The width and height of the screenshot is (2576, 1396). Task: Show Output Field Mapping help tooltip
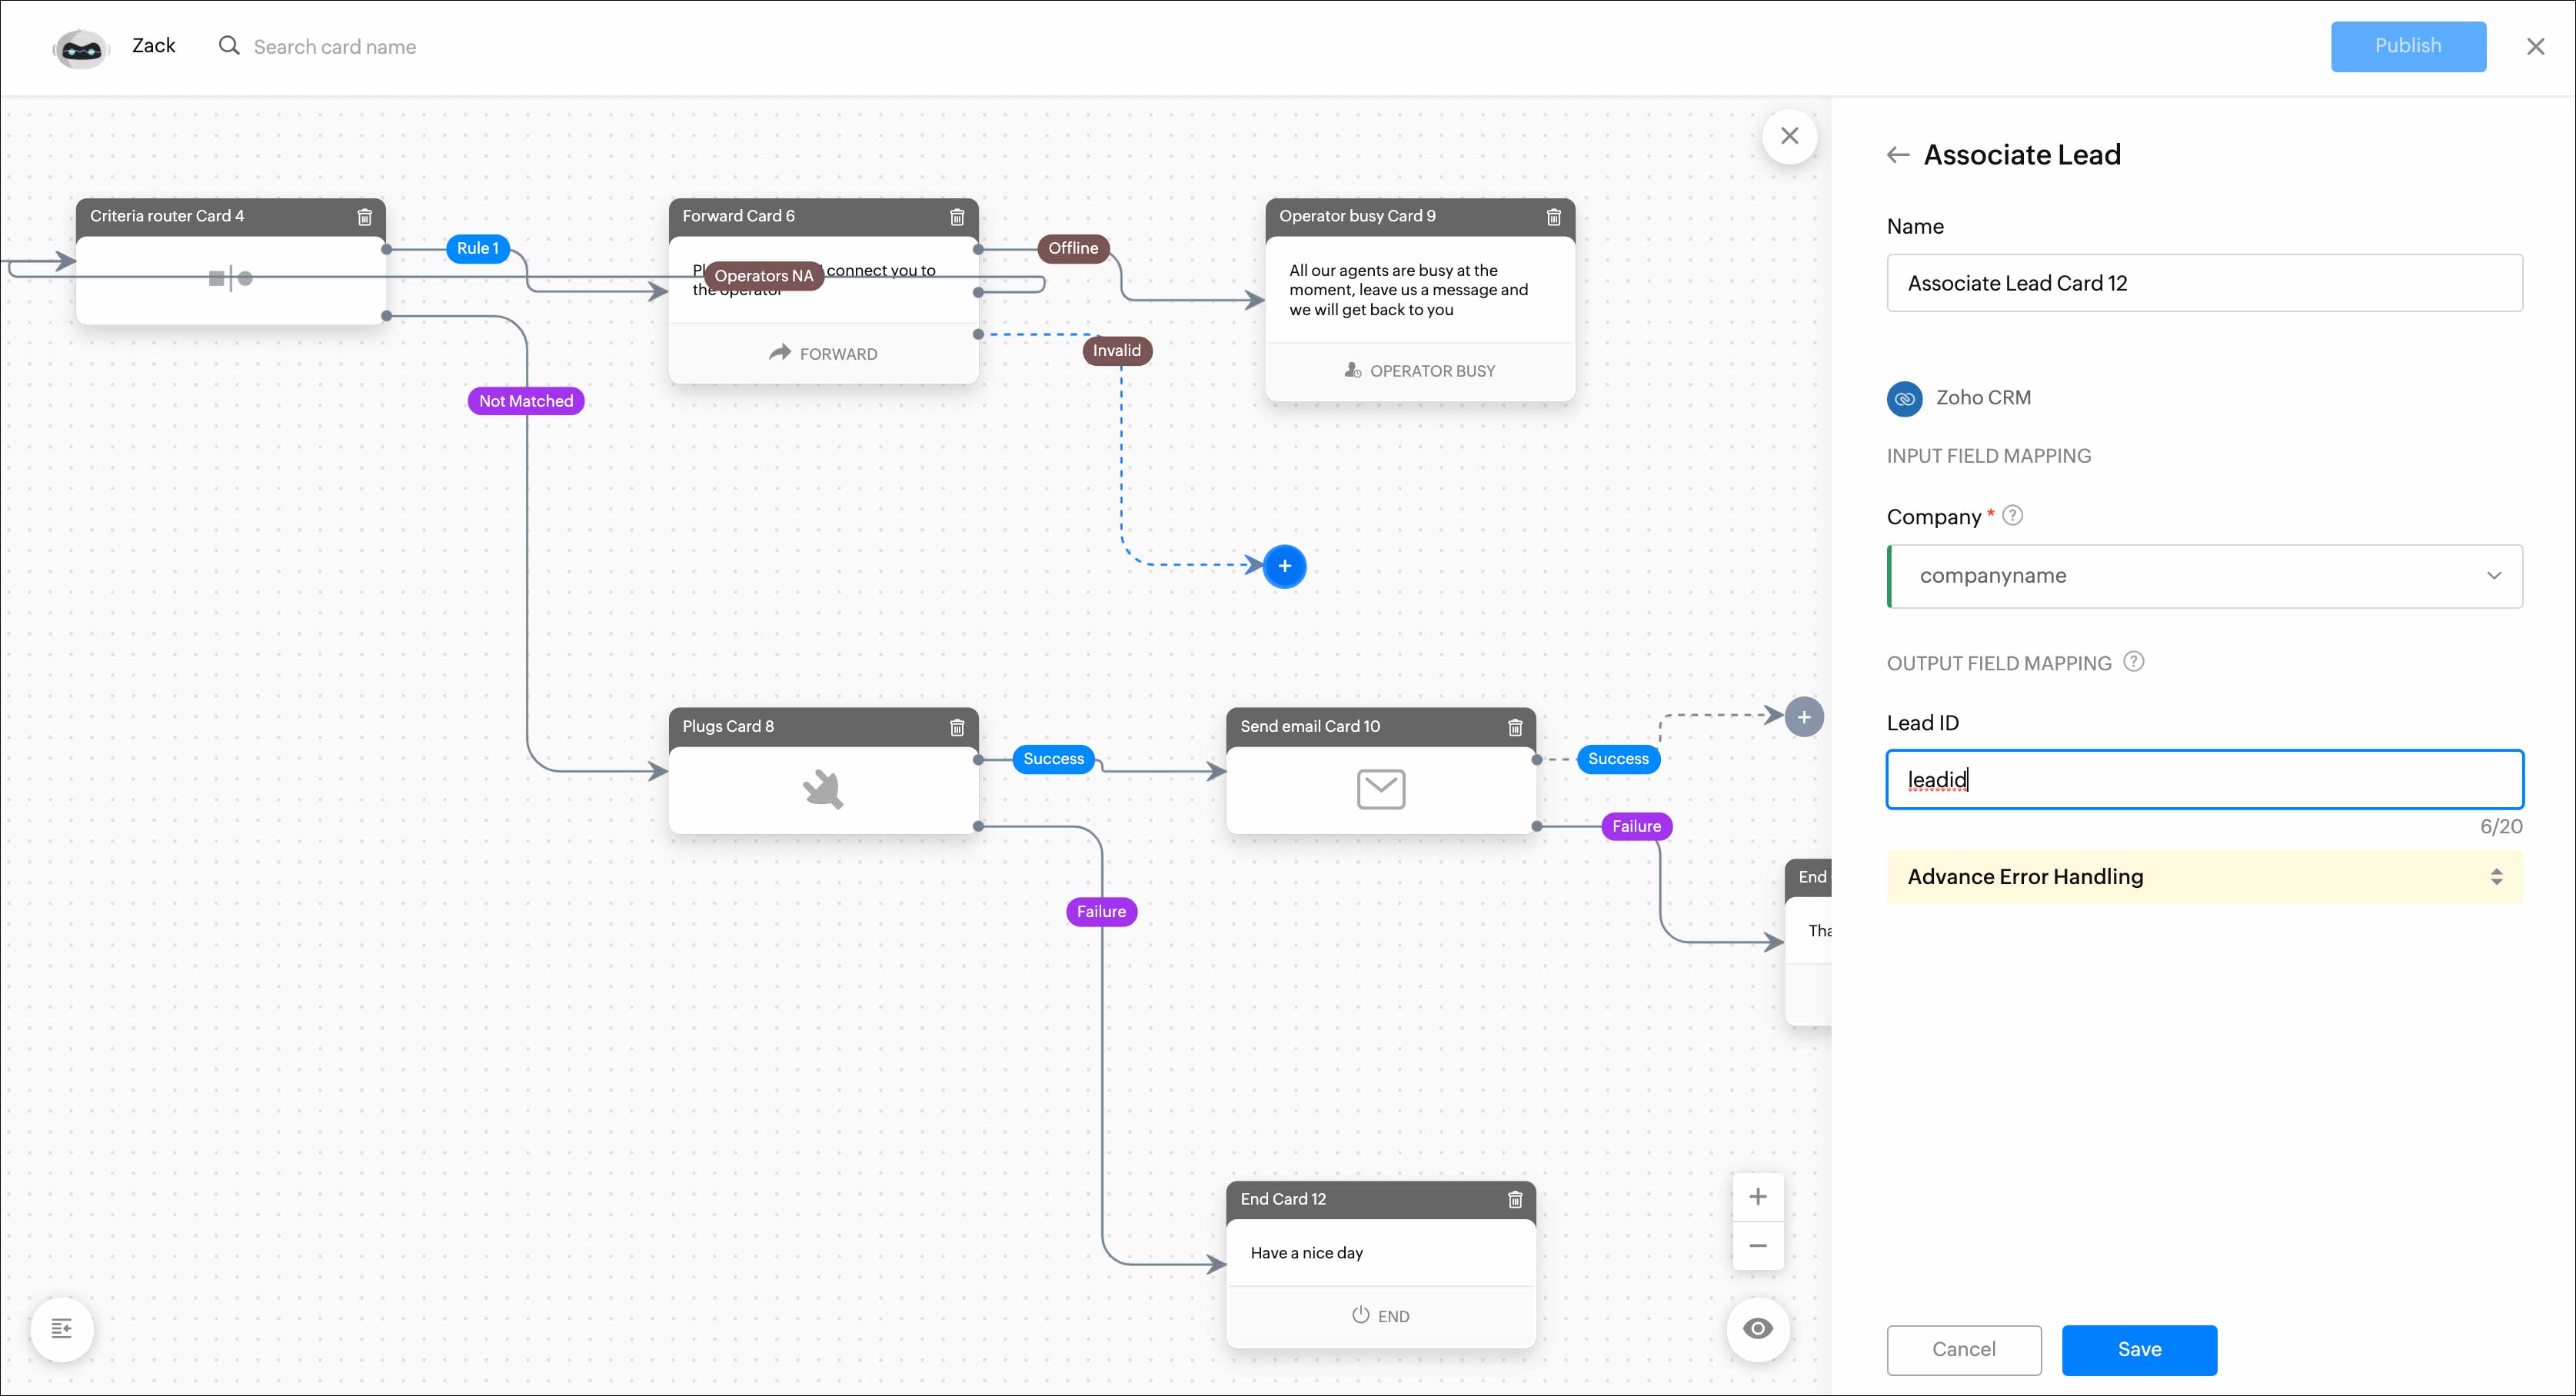pyautogui.click(x=2133, y=662)
